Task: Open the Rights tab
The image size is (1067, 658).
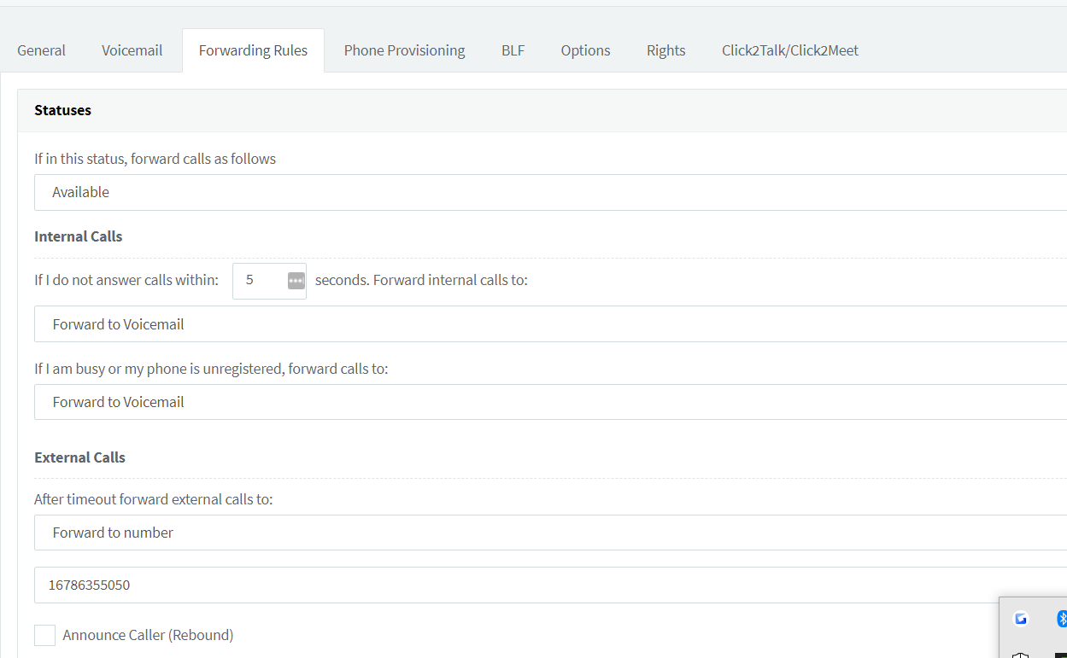Action: click(665, 50)
